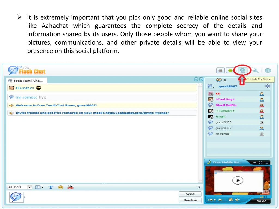Click the "guest8067" name in the list row

tap(223, 128)
